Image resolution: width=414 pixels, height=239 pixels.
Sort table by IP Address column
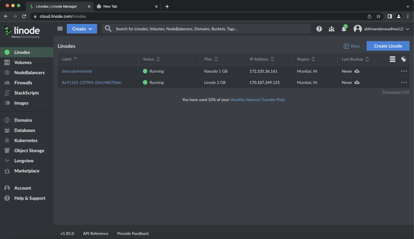[262, 59]
